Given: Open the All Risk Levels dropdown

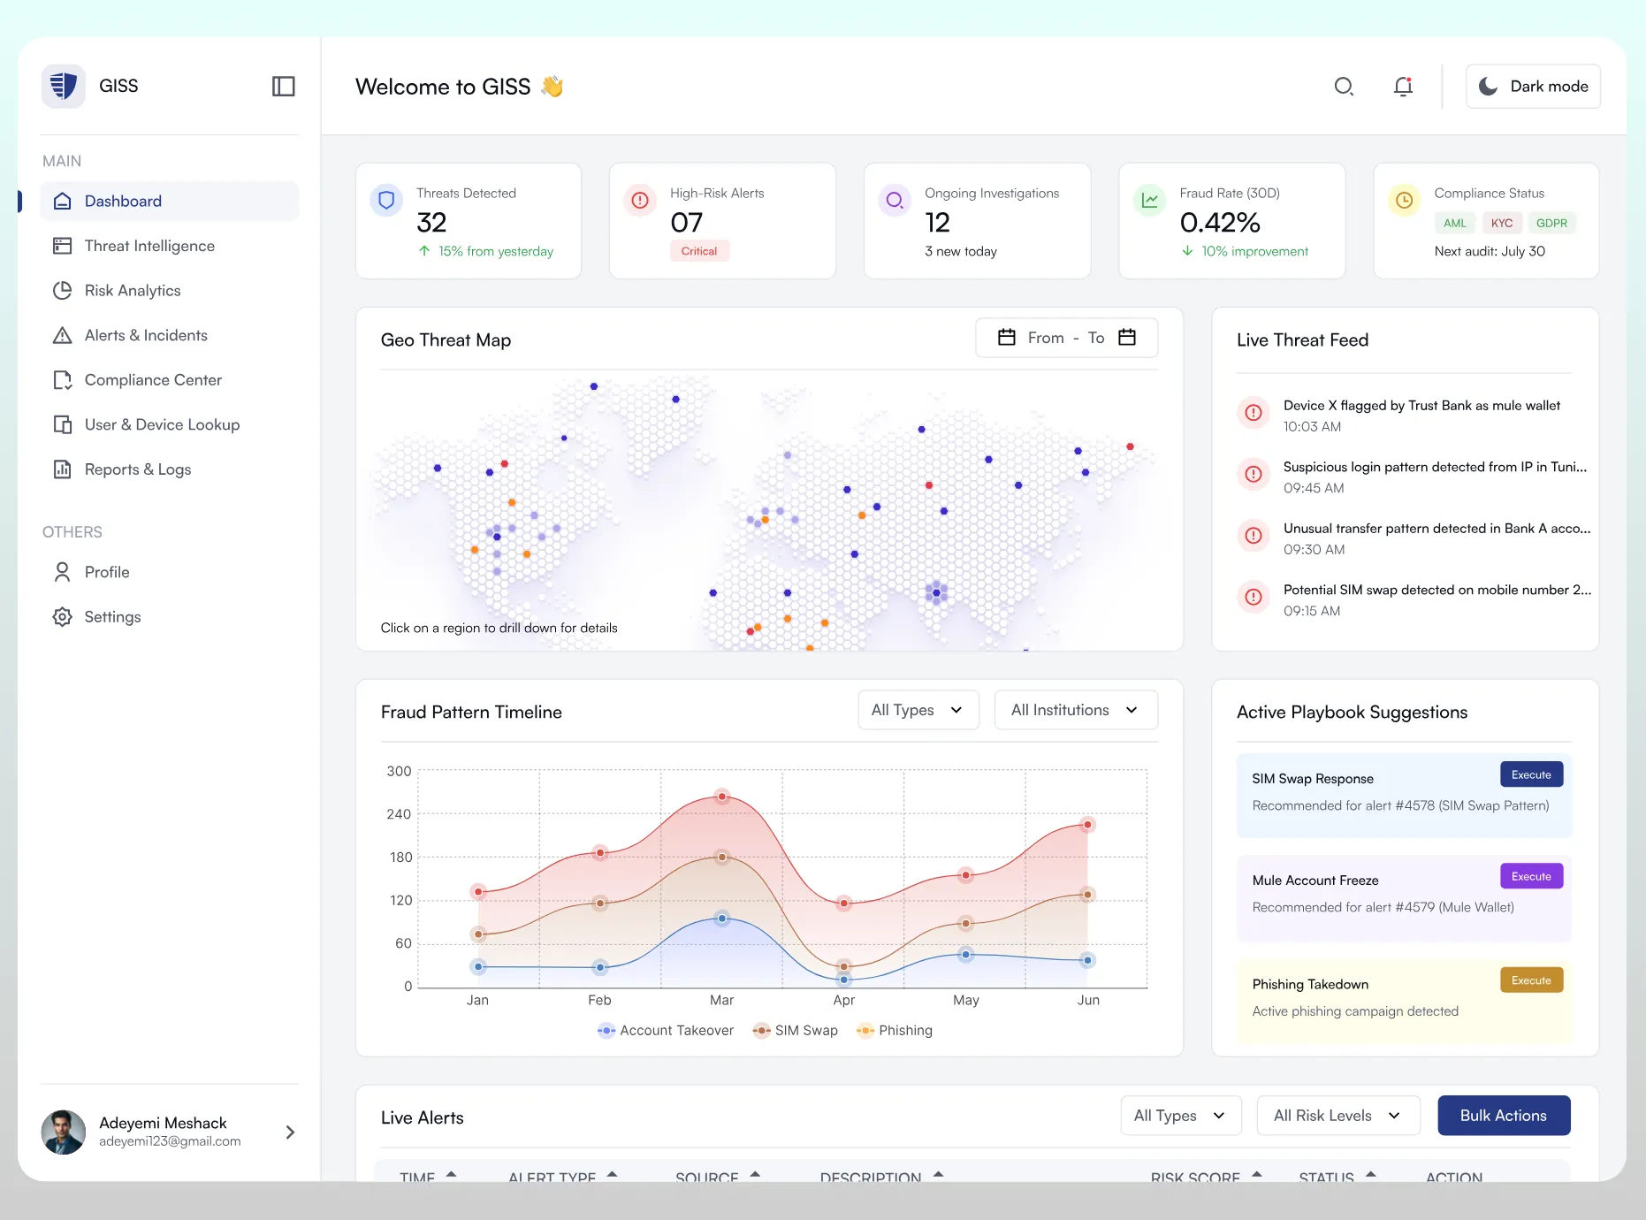Looking at the screenshot, I should click(x=1338, y=1116).
